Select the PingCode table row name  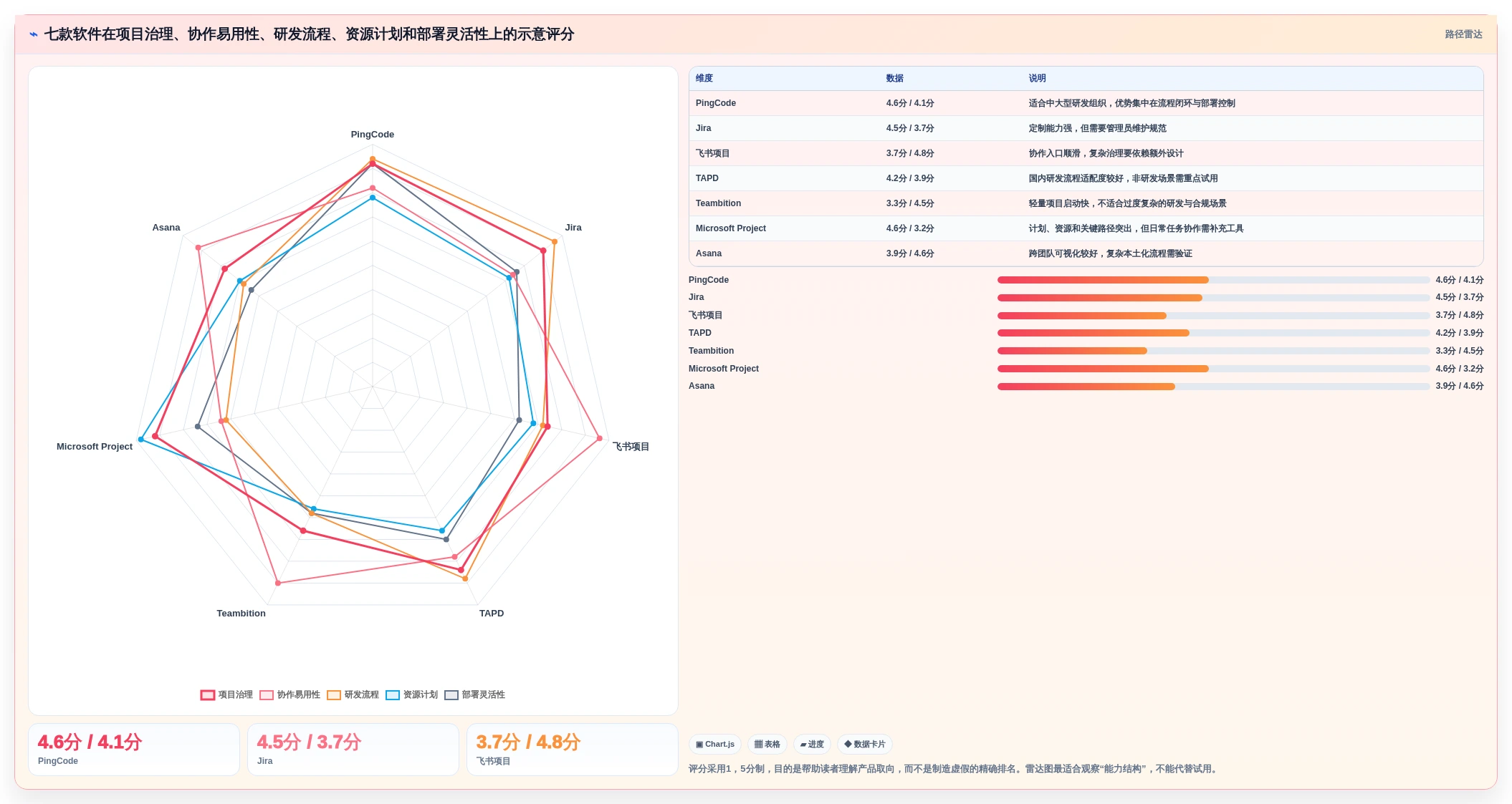tap(716, 103)
